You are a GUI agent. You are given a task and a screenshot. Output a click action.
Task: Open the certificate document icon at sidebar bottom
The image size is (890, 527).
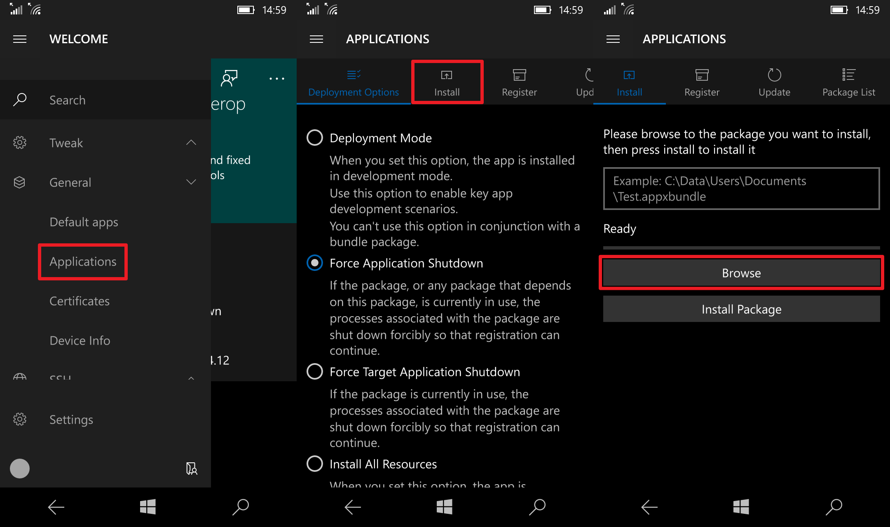tap(192, 469)
